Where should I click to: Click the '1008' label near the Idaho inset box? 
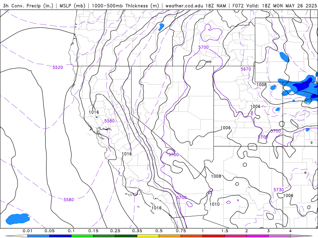pyautogui.click(x=262, y=84)
